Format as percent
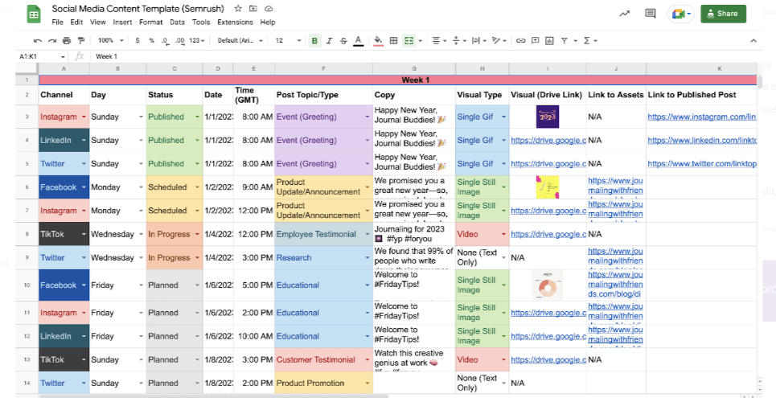Viewport: 776px width, 398px height. click(x=152, y=40)
